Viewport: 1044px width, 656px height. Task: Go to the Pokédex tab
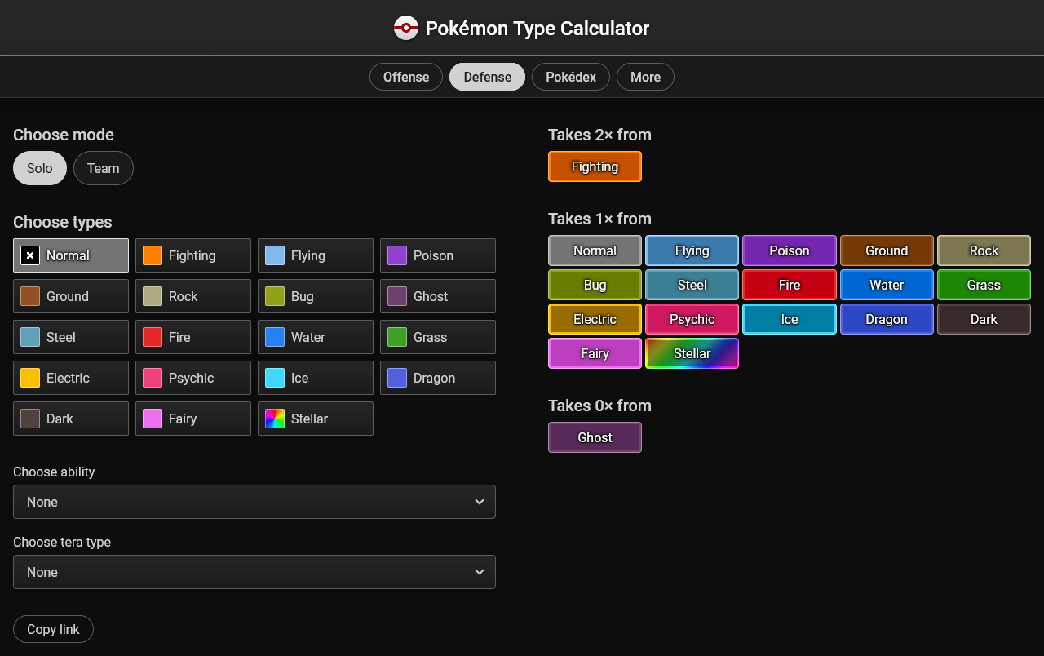[571, 77]
